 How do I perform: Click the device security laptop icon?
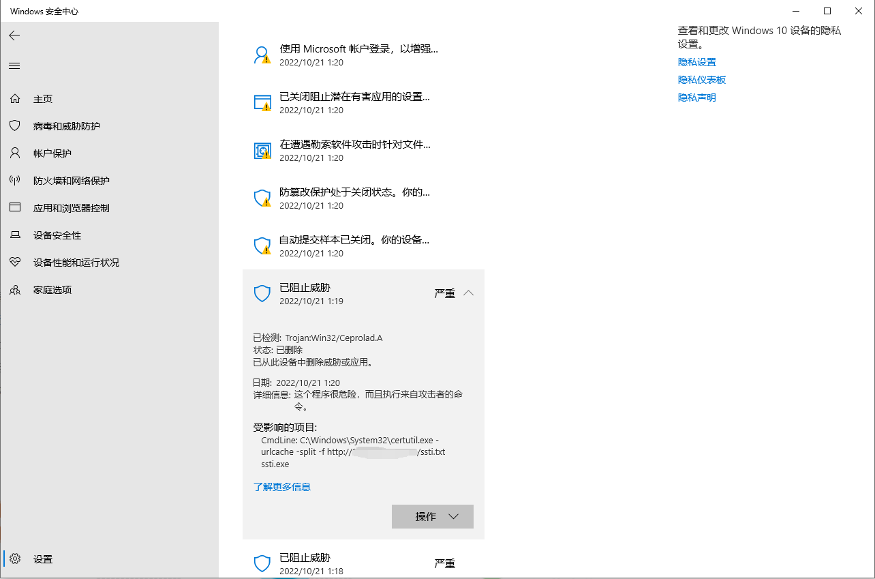click(14, 235)
